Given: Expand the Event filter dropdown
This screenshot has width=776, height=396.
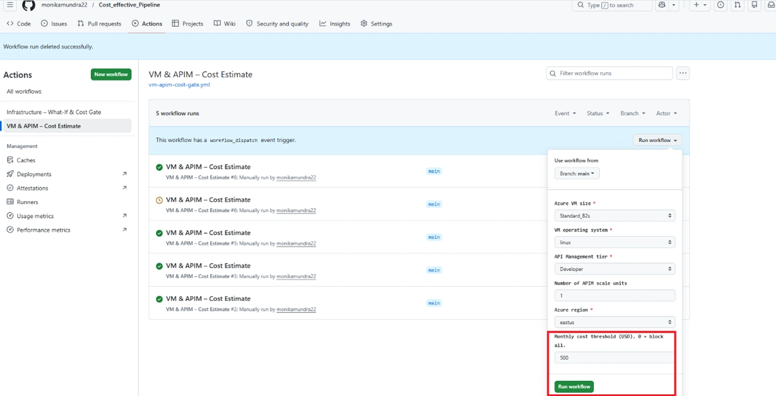Looking at the screenshot, I should pos(565,114).
